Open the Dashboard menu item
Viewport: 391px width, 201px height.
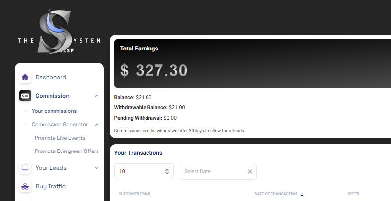pos(50,77)
